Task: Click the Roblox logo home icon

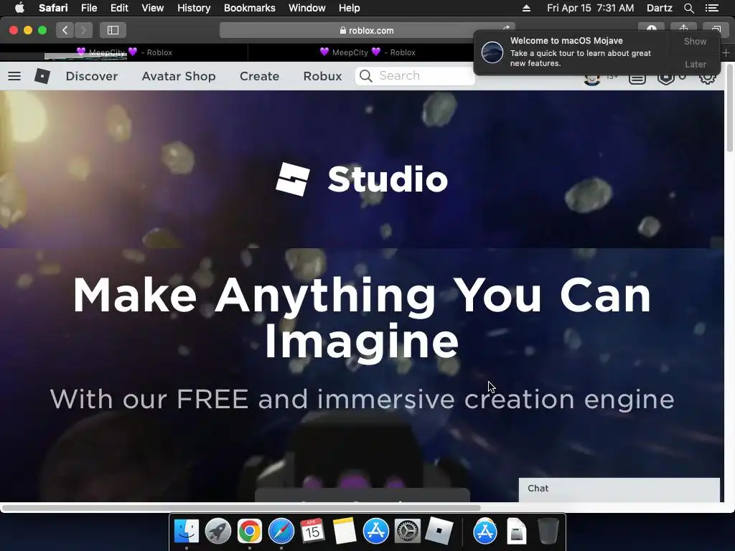Action: (42, 76)
